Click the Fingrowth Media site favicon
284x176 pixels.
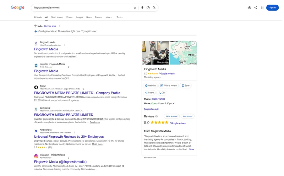tap(36, 43)
